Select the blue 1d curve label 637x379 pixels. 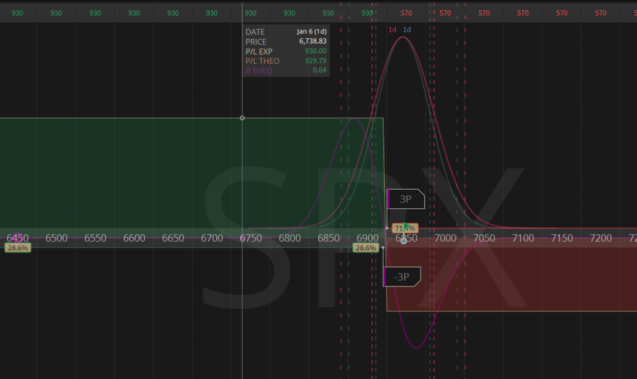(x=407, y=29)
